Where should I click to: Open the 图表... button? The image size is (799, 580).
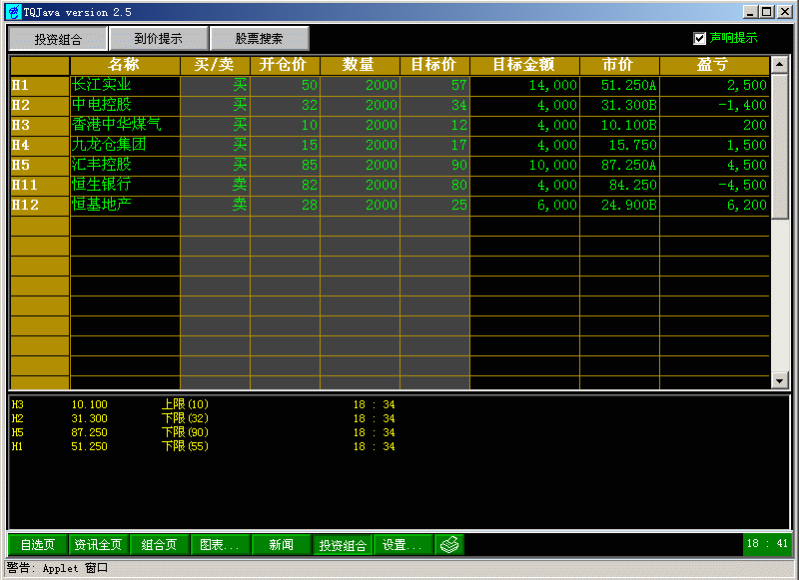[x=220, y=544]
